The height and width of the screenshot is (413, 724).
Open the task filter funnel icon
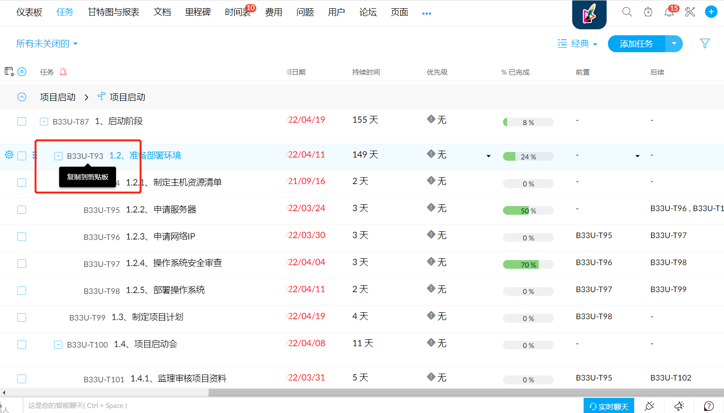[x=705, y=43]
